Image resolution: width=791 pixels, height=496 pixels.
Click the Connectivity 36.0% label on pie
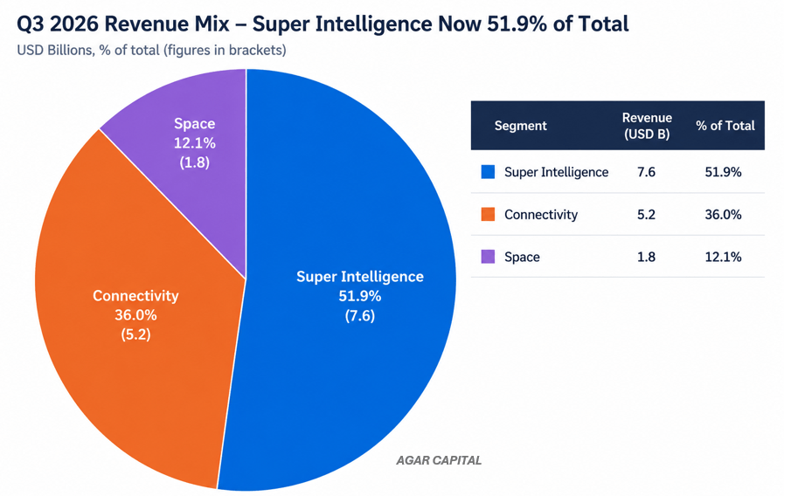(x=135, y=314)
